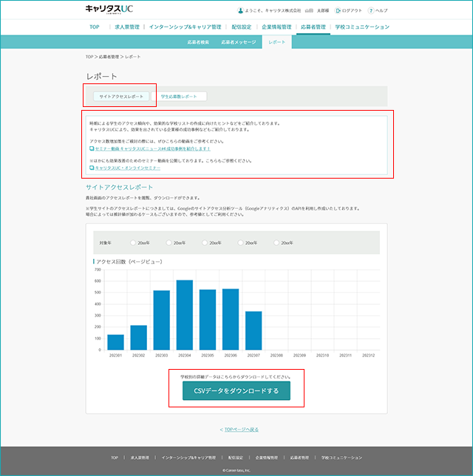The height and width of the screenshot is (476, 473).
Task: Switch to the 応募者メッセージ sub tab
Action: click(239, 42)
